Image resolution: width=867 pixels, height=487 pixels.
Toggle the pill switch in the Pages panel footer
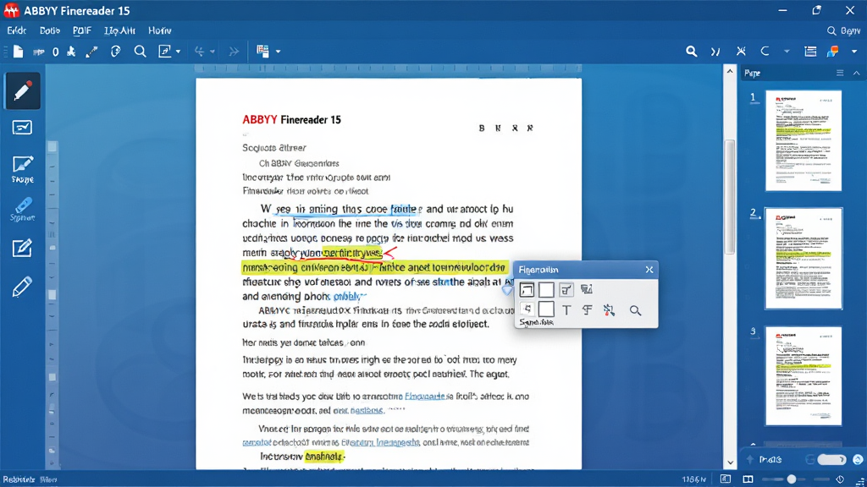pyautogui.click(x=831, y=459)
